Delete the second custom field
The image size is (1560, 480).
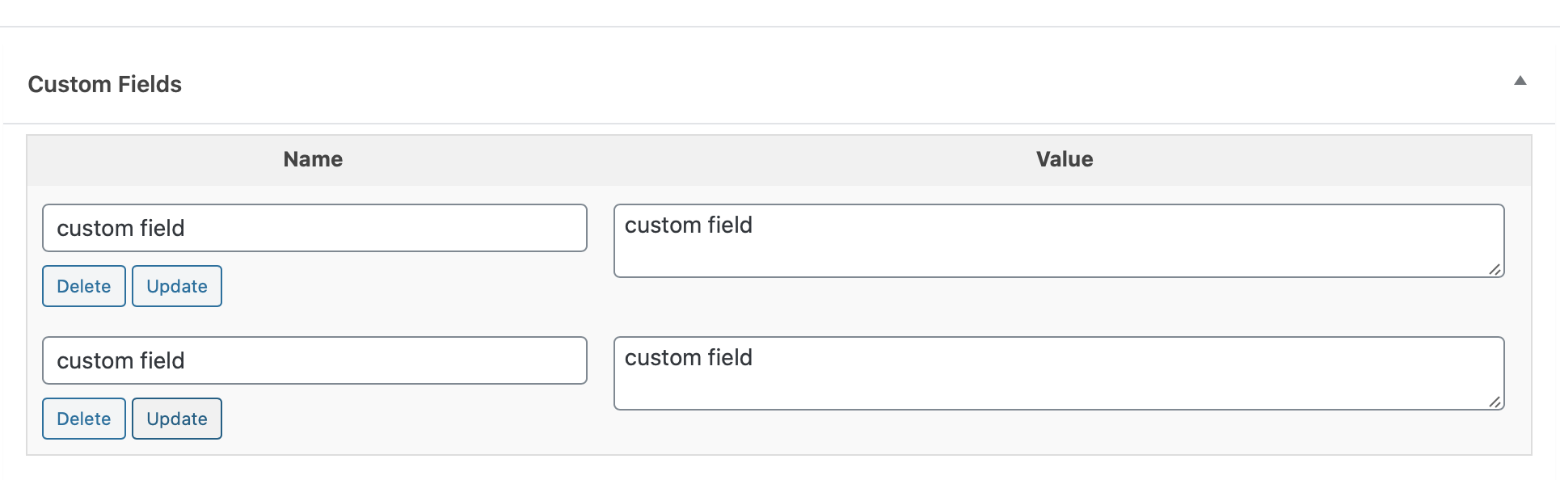point(83,419)
